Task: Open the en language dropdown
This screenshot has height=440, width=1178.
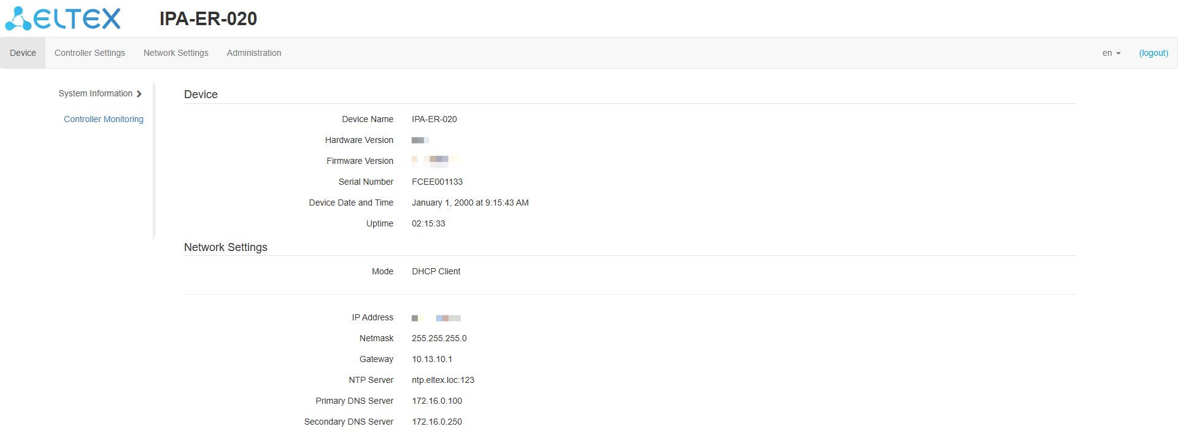Action: [x=1111, y=53]
